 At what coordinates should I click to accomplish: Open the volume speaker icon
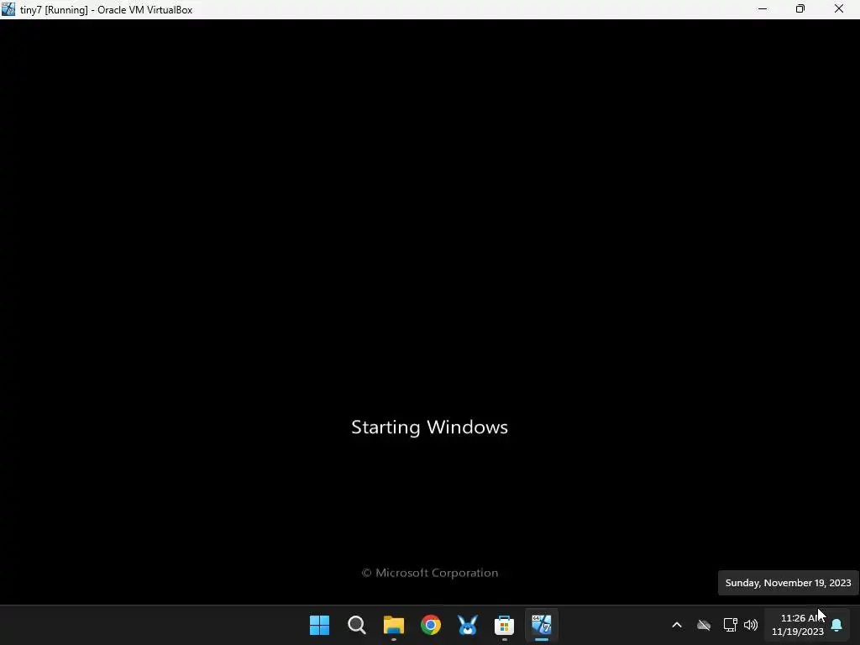pos(751,625)
